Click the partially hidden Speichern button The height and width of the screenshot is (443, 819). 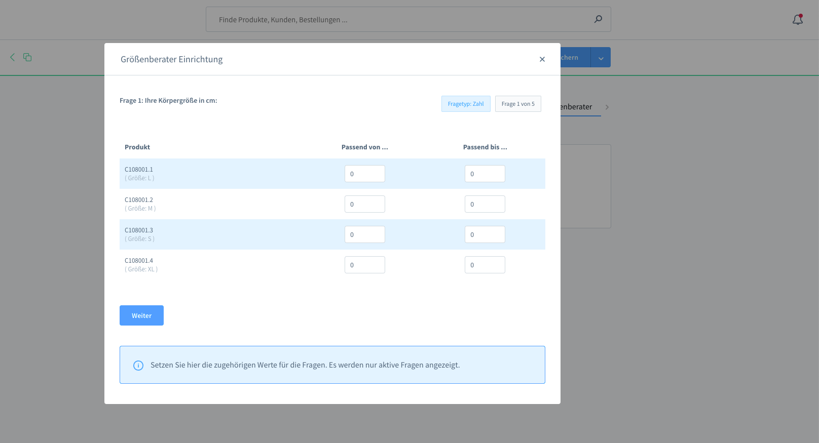[x=575, y=57]
